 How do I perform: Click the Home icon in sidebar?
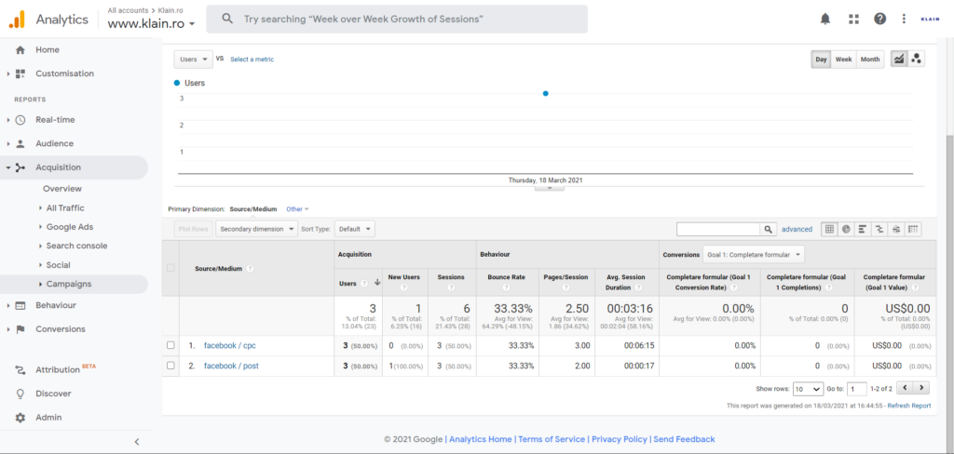[x=20, y=50]
